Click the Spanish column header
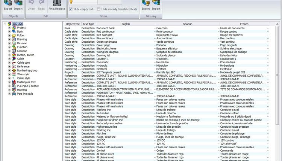This screenshot has width=282, height=161. tap(188, 24)
